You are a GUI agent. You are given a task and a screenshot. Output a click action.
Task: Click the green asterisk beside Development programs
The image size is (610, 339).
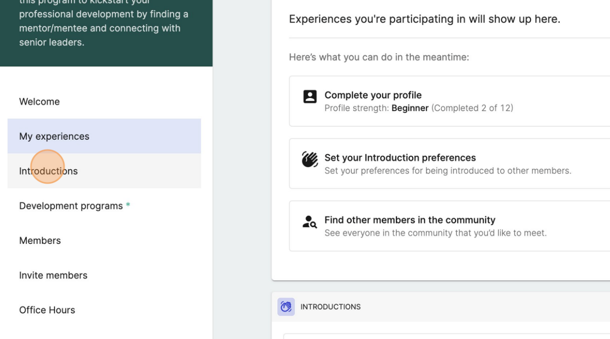[128, 205]
